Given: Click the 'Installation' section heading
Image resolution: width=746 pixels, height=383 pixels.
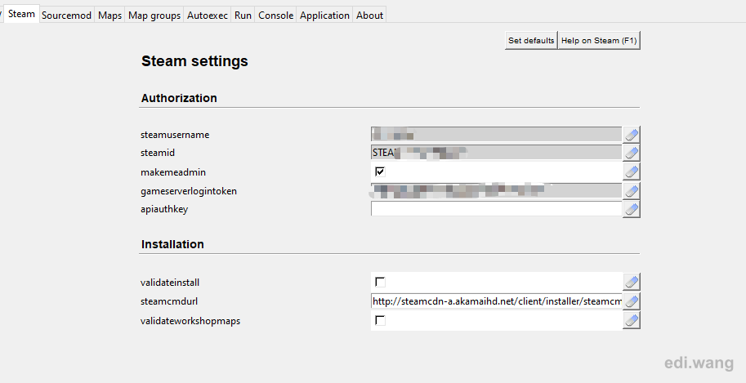Looking at the screenshot, I should [172, 244].
